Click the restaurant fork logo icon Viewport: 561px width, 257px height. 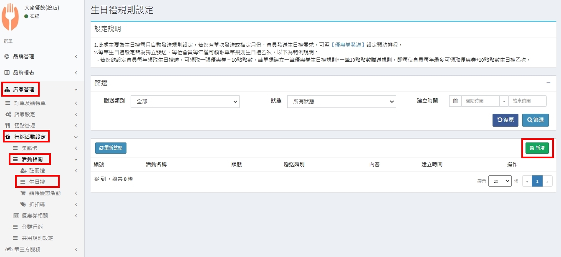click(10, 17)
